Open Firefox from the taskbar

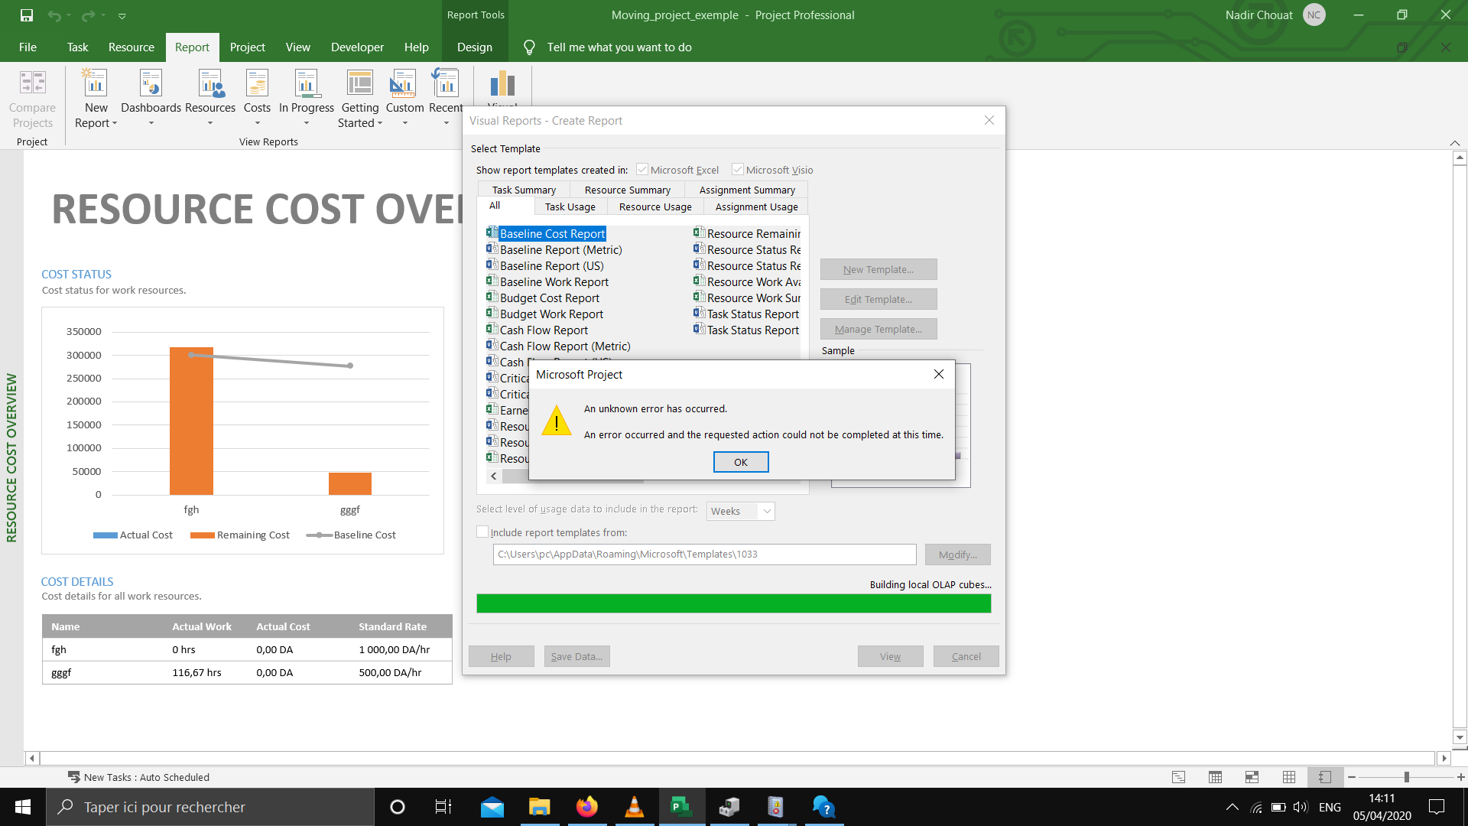[x=587, y=807]
